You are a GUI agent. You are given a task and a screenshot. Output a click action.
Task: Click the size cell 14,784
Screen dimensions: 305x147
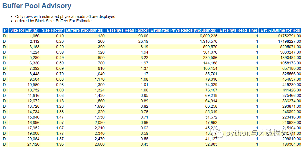point(34,112)
